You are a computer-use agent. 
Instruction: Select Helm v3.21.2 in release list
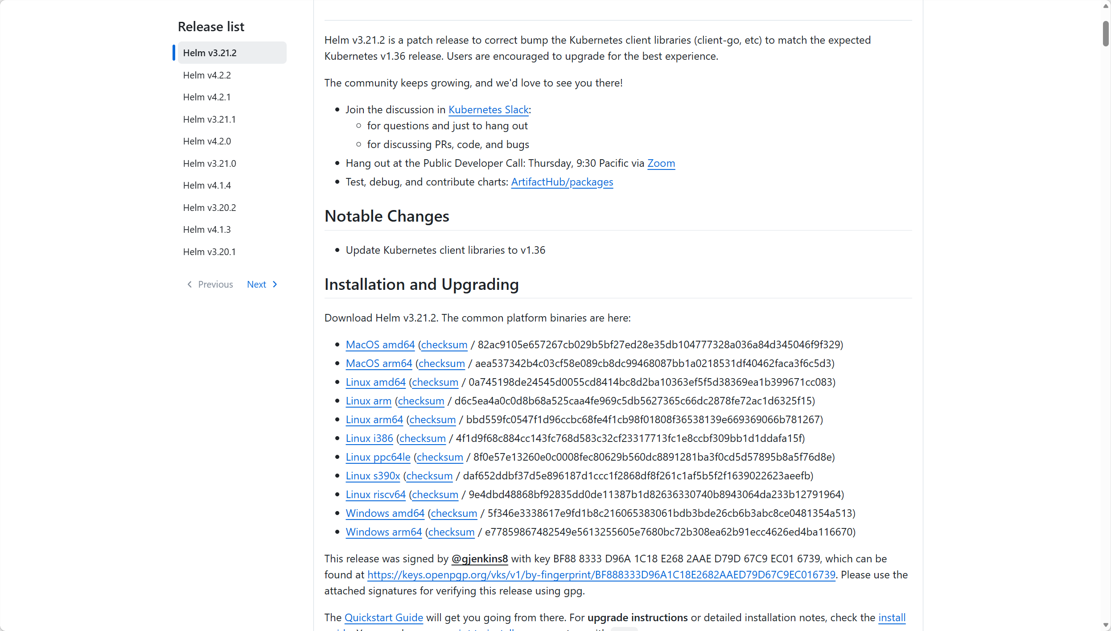click(232, 53)
